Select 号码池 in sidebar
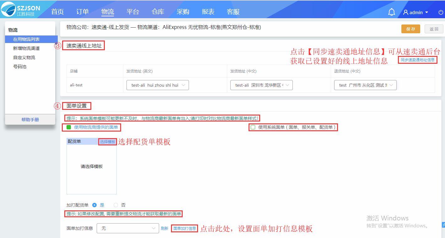Image resolution: width=445 pixels, height=238 pixels. [20, 67]
